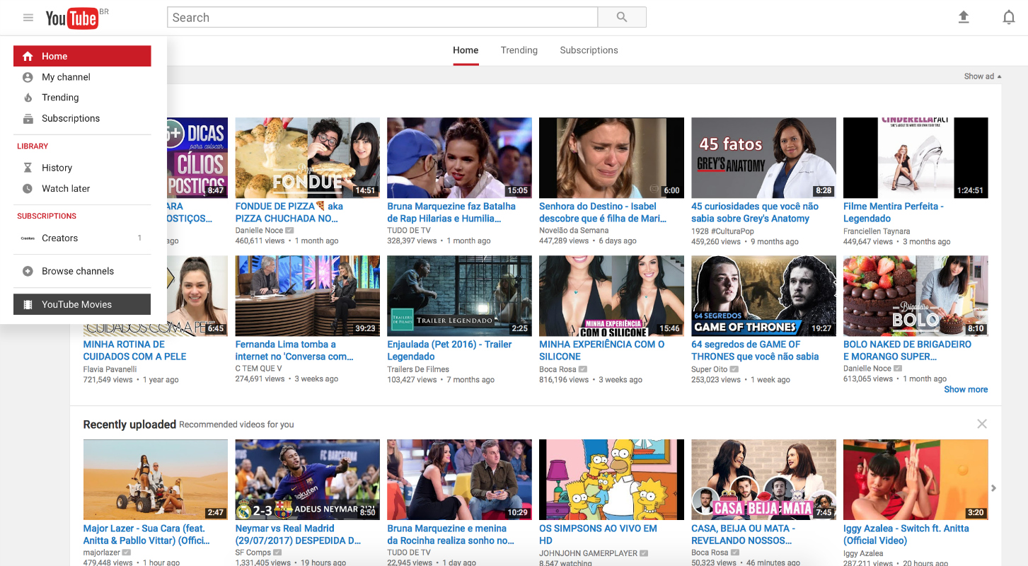Click the Novelão da Semana channel name
Screen dimensions: 1028x566
point(574,231)
